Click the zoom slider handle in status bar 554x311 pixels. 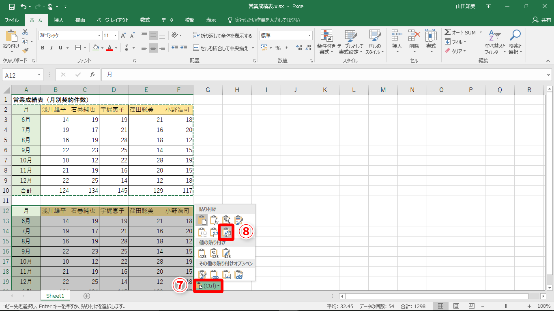coord(505,306)
